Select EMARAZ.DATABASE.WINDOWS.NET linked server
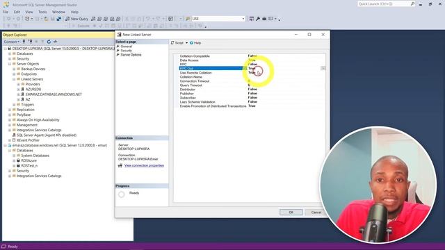The width and height of the screenshot is (445, 250). coord(54,94)
